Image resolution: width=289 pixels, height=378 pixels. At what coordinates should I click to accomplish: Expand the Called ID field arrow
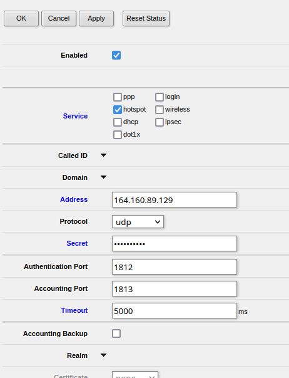103,155
